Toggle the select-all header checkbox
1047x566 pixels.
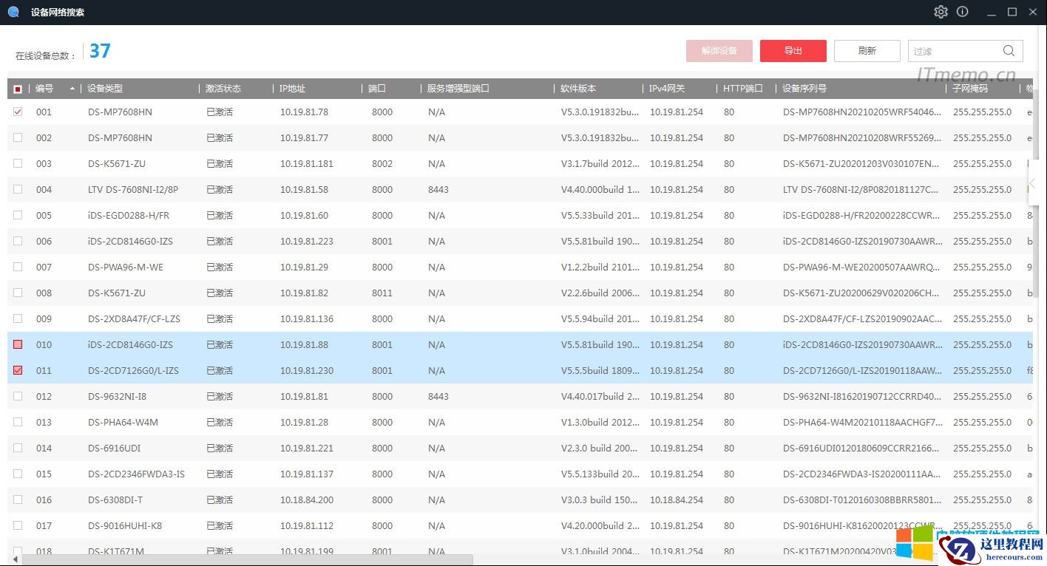click(x=18, y=89)
